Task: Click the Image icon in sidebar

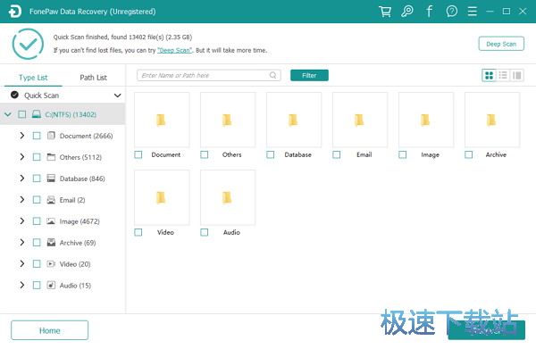Action: click(51, 221)
